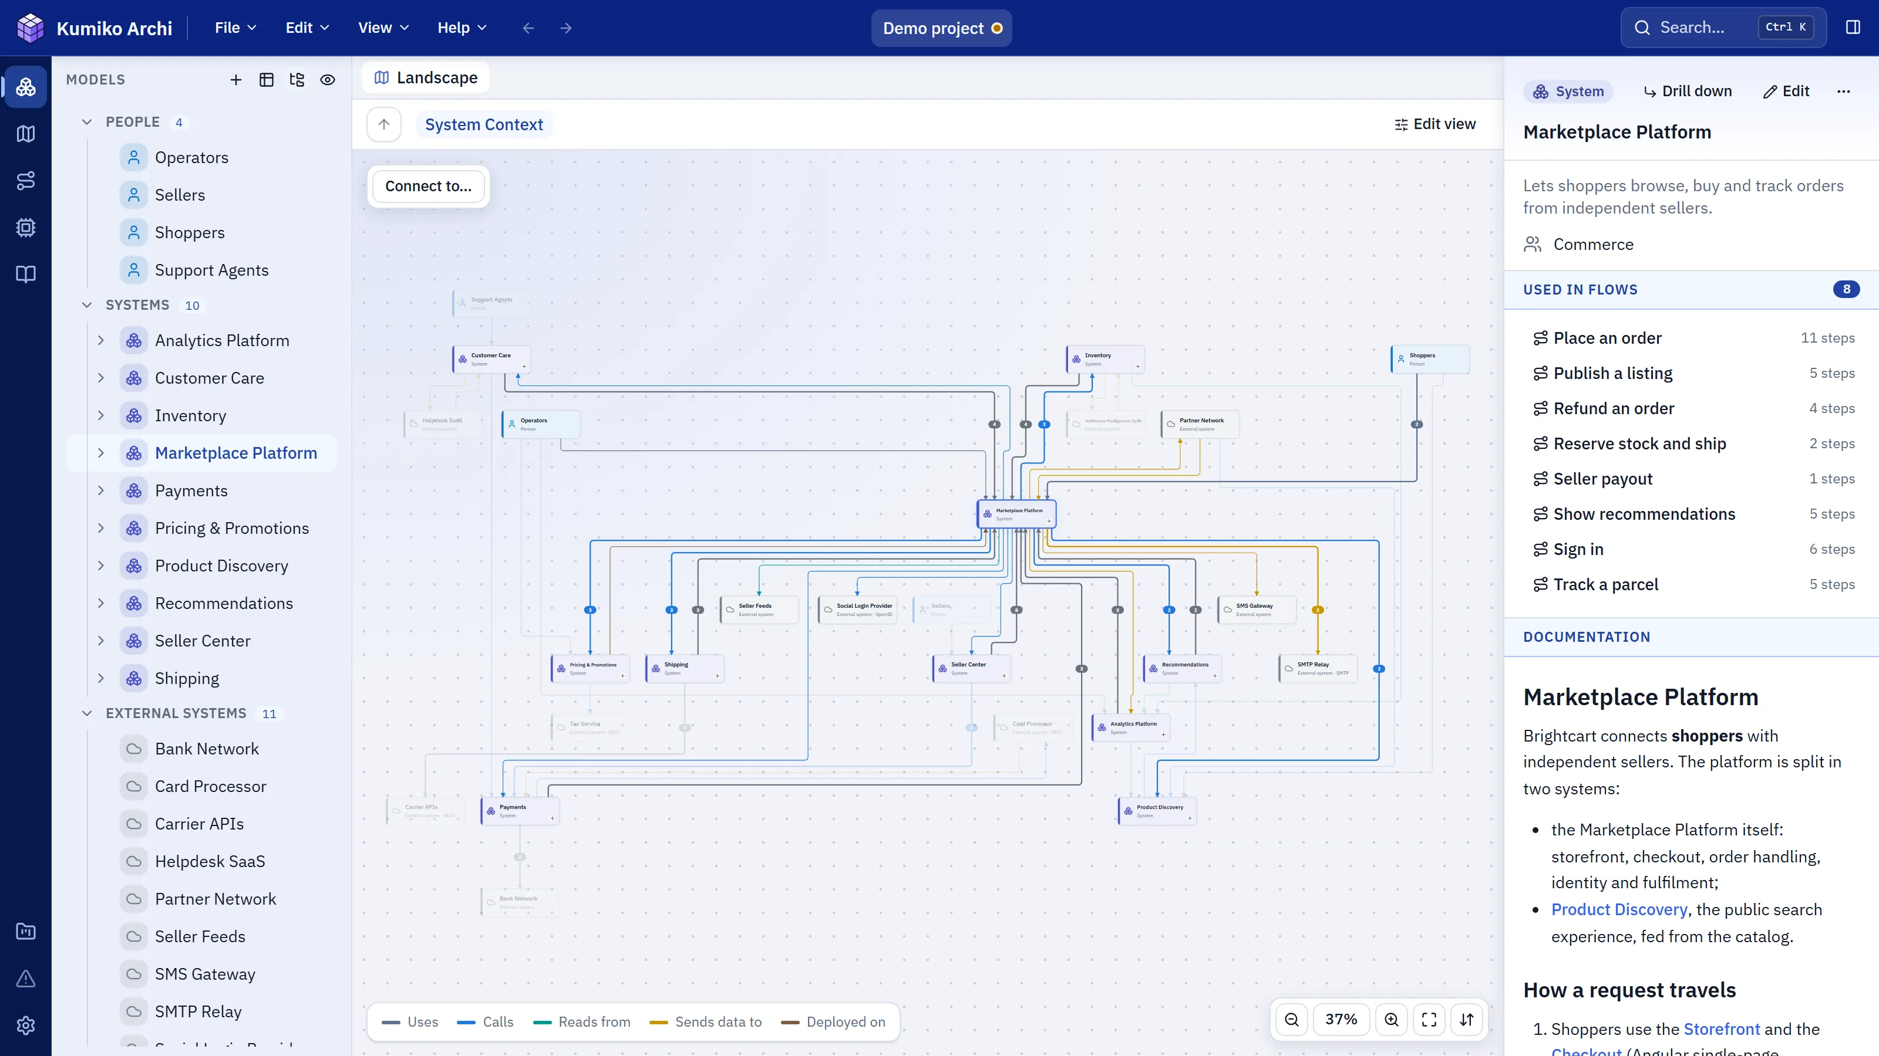Click the Search input field
1879x1056 pixels.
pos(1723,28)
